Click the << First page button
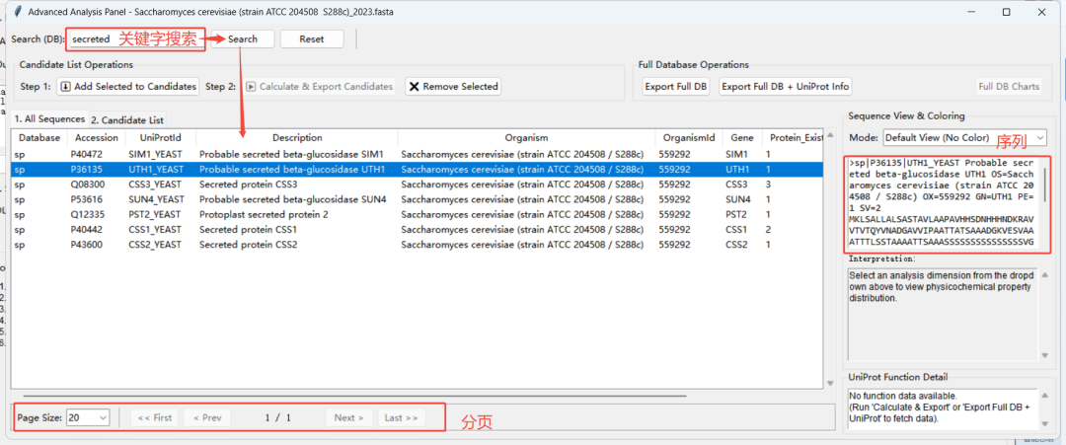Screen dimensions: 1066x445 click(154, 417)
